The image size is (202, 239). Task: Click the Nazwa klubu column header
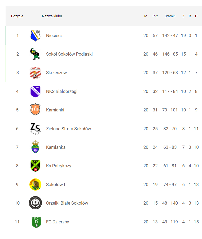pyautogui.click(x=52, y=16)
